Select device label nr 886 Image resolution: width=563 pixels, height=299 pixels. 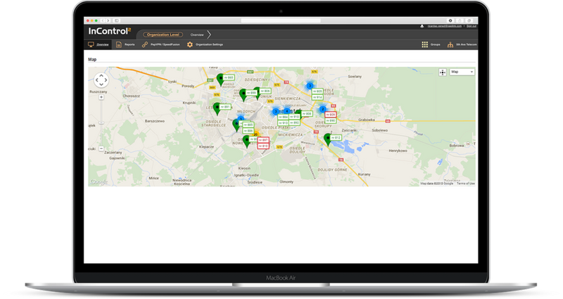[248, 131]
